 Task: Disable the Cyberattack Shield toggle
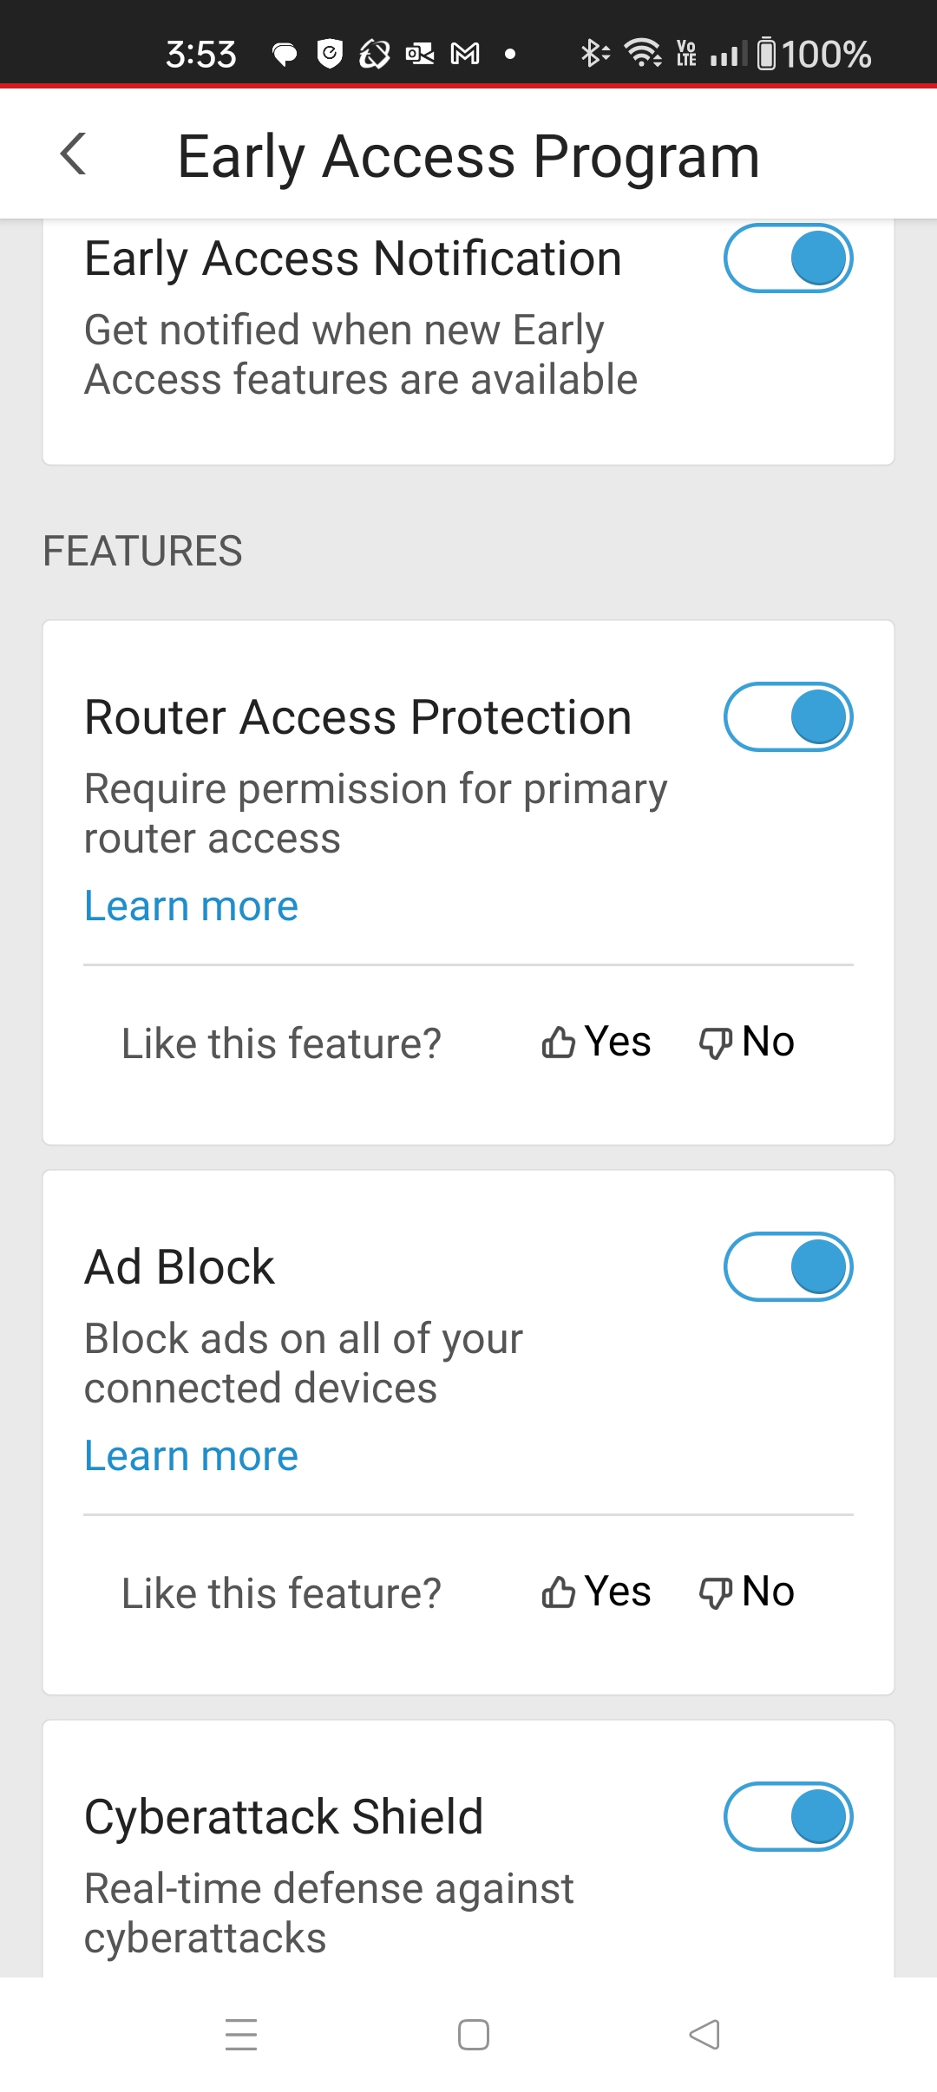pyautogui.click(x=788, y=1817)
